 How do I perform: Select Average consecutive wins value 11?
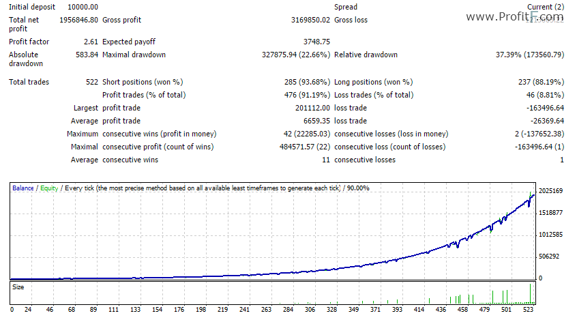pos(326,160)
